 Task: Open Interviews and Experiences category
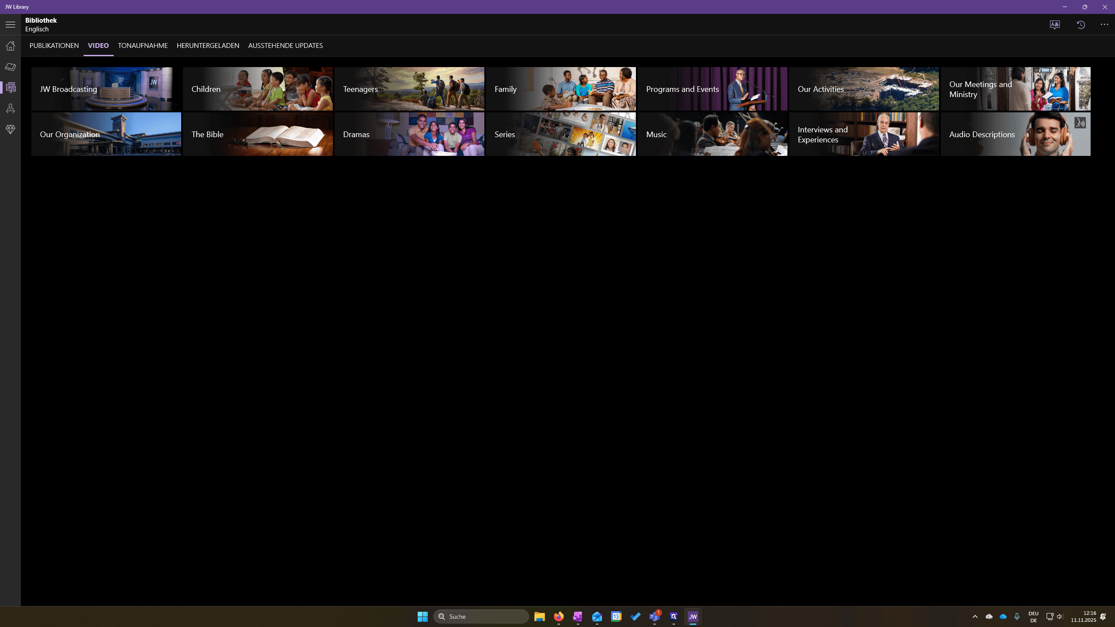pyautogui.click(x=864, y=134)
